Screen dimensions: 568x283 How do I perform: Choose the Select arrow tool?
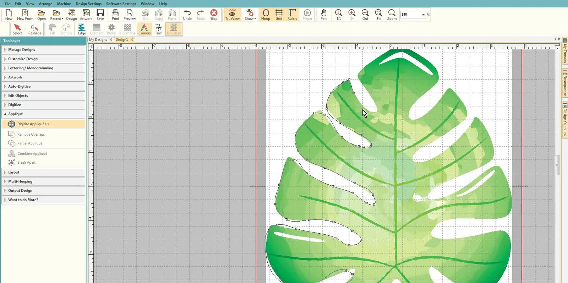[17, 29]
